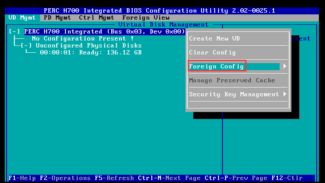Screen dimensions: 325x183
Task: Click F1-Help in the bottom bar
Action: pos(22,178)
